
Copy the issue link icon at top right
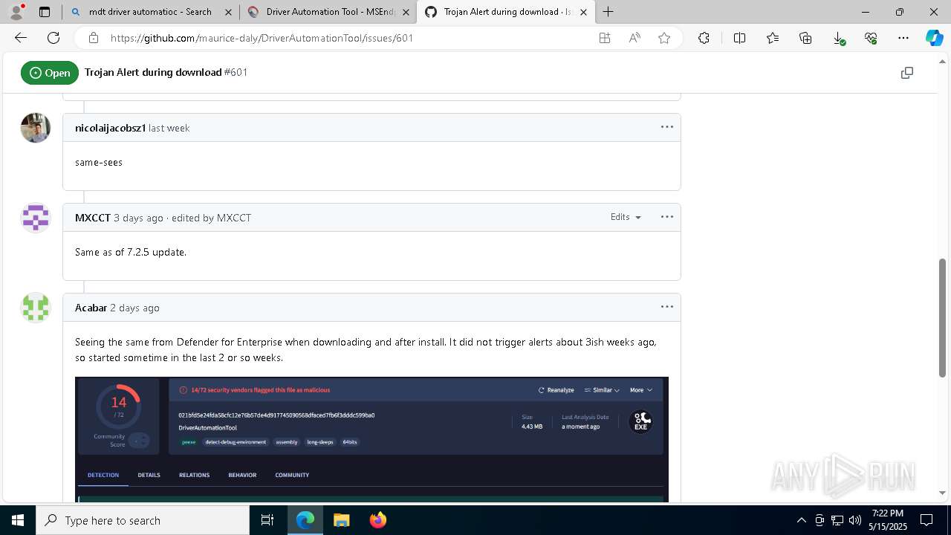click(x=906, y=73)
